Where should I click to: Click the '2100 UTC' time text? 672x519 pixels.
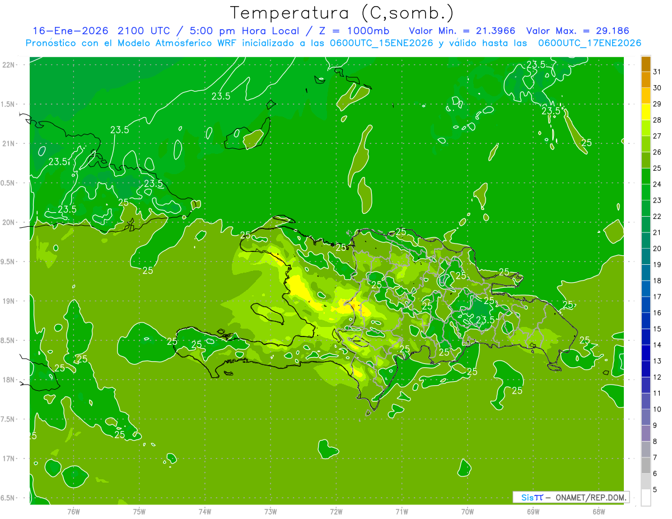(x=144, y=31)
